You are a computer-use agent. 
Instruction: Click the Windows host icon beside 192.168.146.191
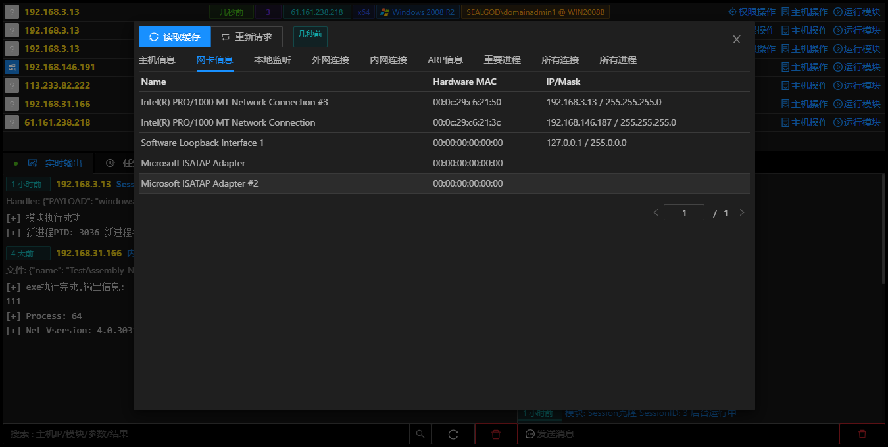12,67
